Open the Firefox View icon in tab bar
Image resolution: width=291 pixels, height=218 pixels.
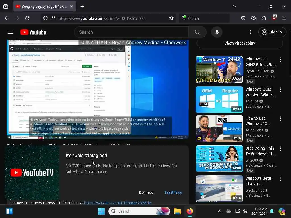(x=6, y=7)
